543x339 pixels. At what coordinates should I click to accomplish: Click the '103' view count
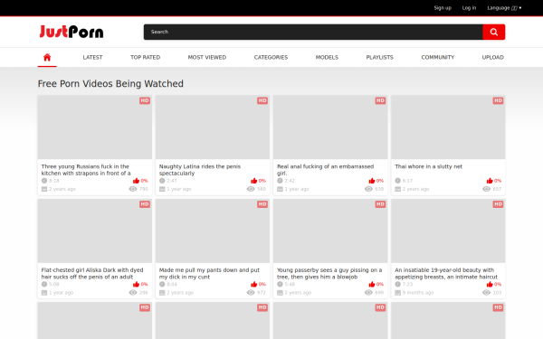pyautogui.click(x=497, y=292)
